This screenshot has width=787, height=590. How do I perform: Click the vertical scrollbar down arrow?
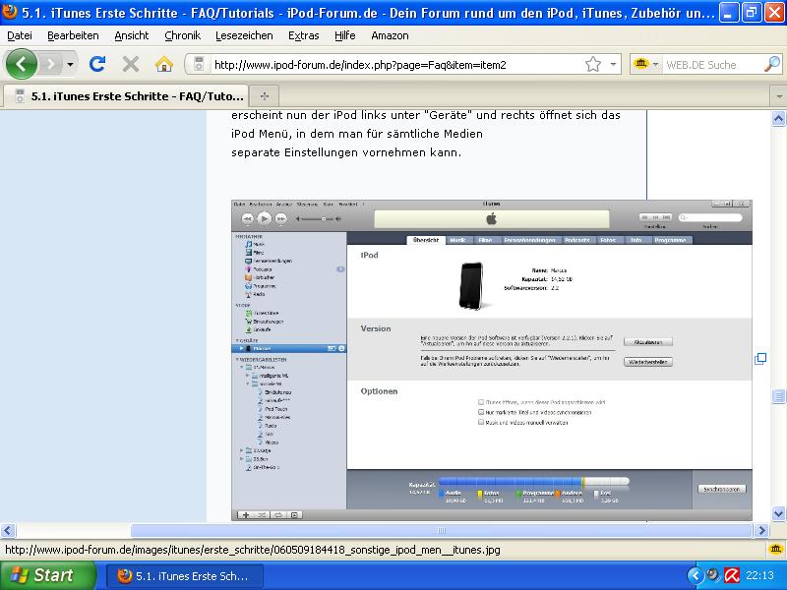tap(778, 513)
